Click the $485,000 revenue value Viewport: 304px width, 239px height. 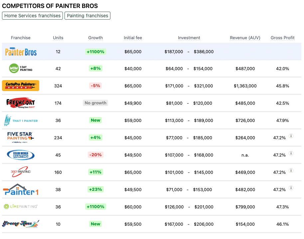coord(245,103)
